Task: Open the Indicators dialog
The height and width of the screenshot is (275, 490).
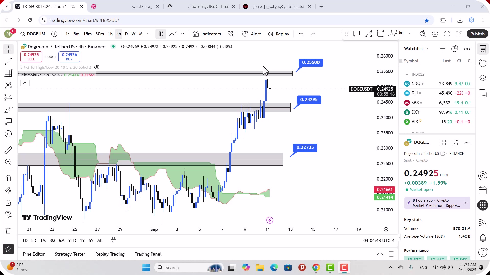Action: tap(207, 34)
